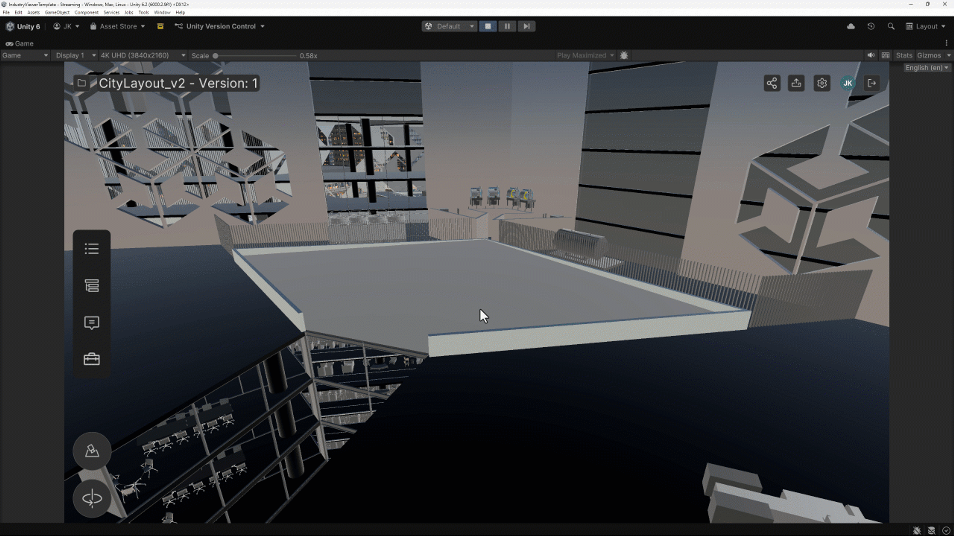The width and height of the screenshot is (954, 536).
Task: Open the Display 1 dropdown
Action: coord(75,55)
